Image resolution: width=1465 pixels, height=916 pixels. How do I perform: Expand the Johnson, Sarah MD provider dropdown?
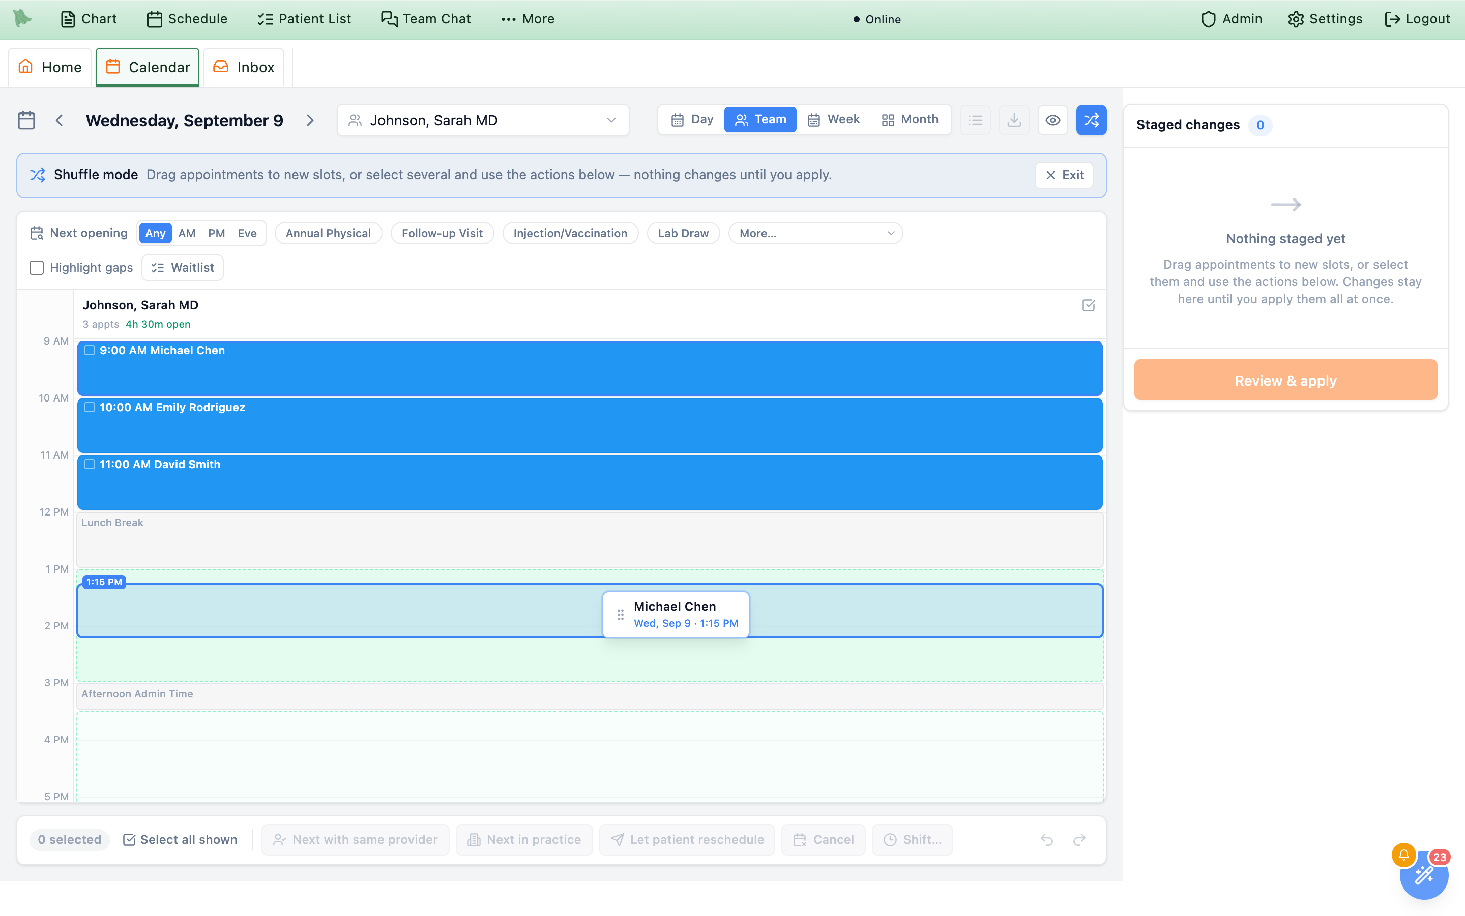click(x=483, y=120)
